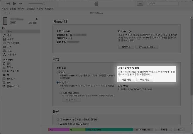The width and height of the screenshot is (193, 134).
Task: Open the 도움말(H) menu
Action: [49, 9]
